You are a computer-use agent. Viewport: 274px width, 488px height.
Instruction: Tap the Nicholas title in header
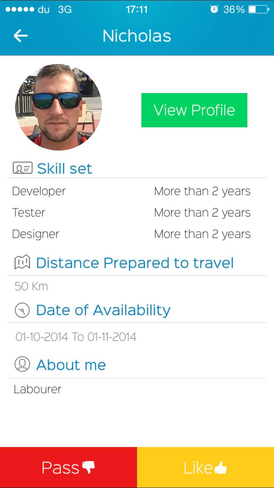(x=137, y=36)
